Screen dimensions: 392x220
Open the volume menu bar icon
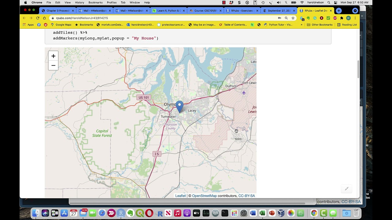(279, 2)
